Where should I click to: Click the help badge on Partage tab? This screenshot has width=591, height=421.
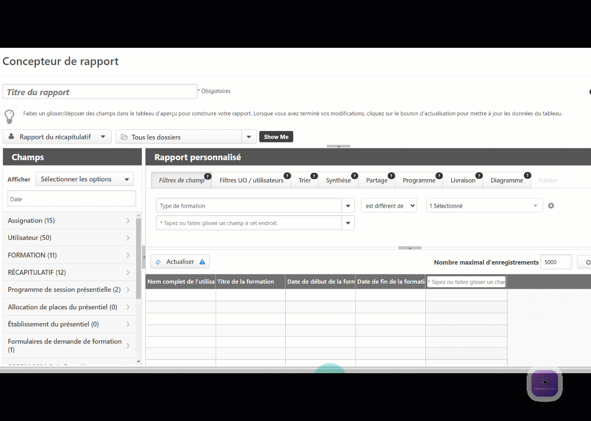click(391, 176)
